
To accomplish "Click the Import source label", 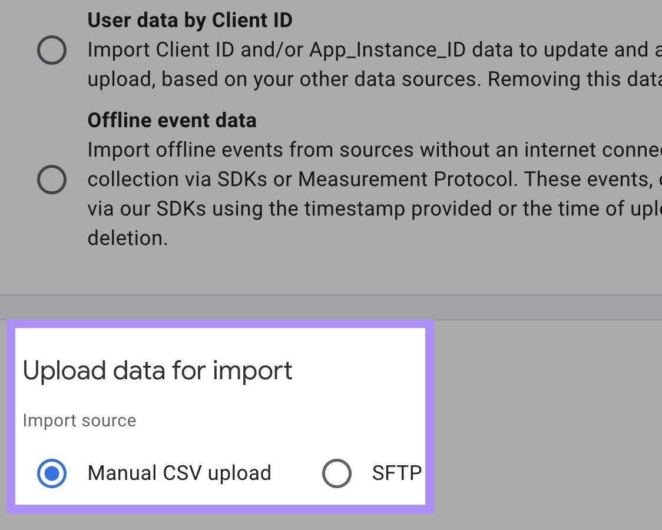I will pos(80,420).
